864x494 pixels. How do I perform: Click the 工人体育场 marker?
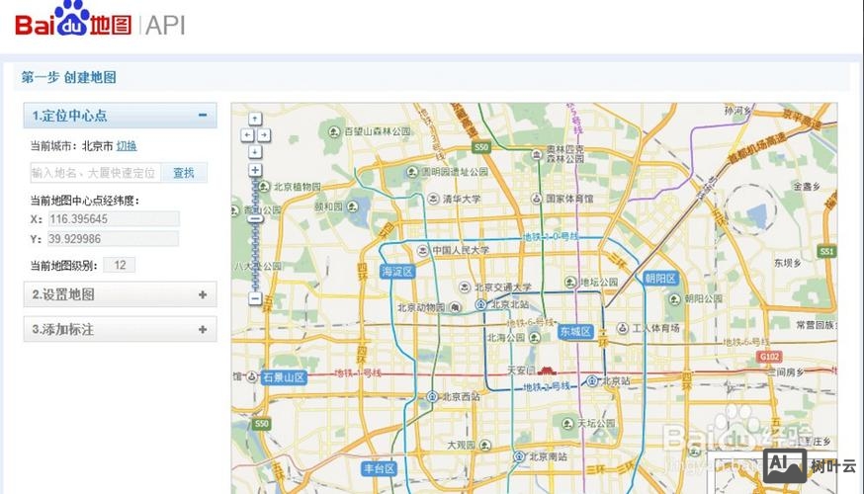click(x=623, y=328)
